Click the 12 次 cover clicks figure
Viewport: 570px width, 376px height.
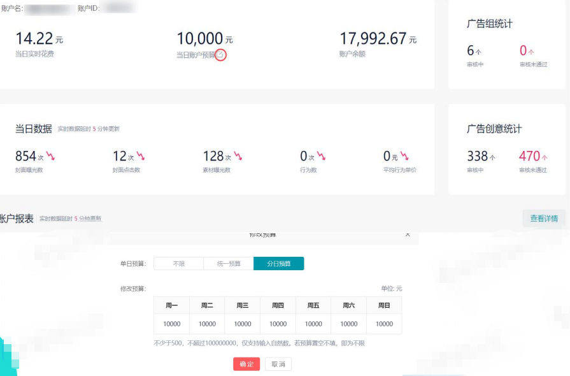pyautogui.click(x=123, y=156)
